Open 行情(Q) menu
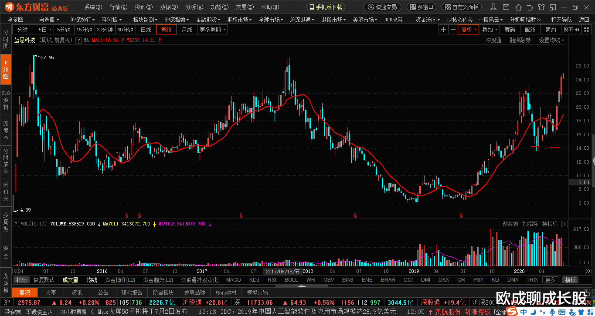Image resolution: width=595 pixels, height=316 pixels. pyautogui.click(x=119, y=7)
